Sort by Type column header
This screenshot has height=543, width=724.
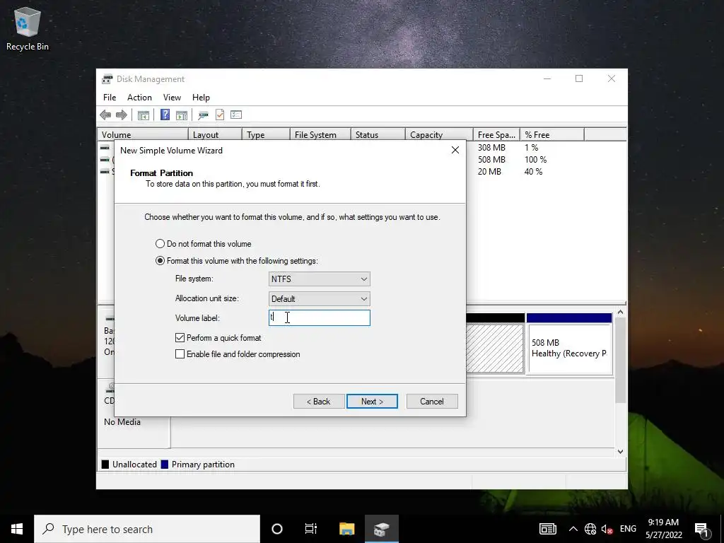click(x=266, y=135)
